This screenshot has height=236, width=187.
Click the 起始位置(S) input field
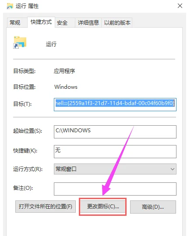pyautogui.click(x=115, y=132)
